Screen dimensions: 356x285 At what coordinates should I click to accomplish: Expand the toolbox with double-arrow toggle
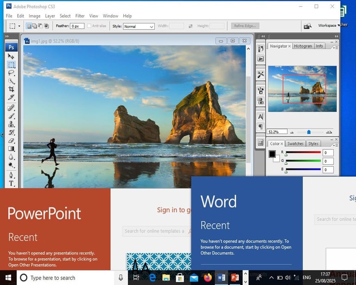pyautogui.click(x=7, y=36)
